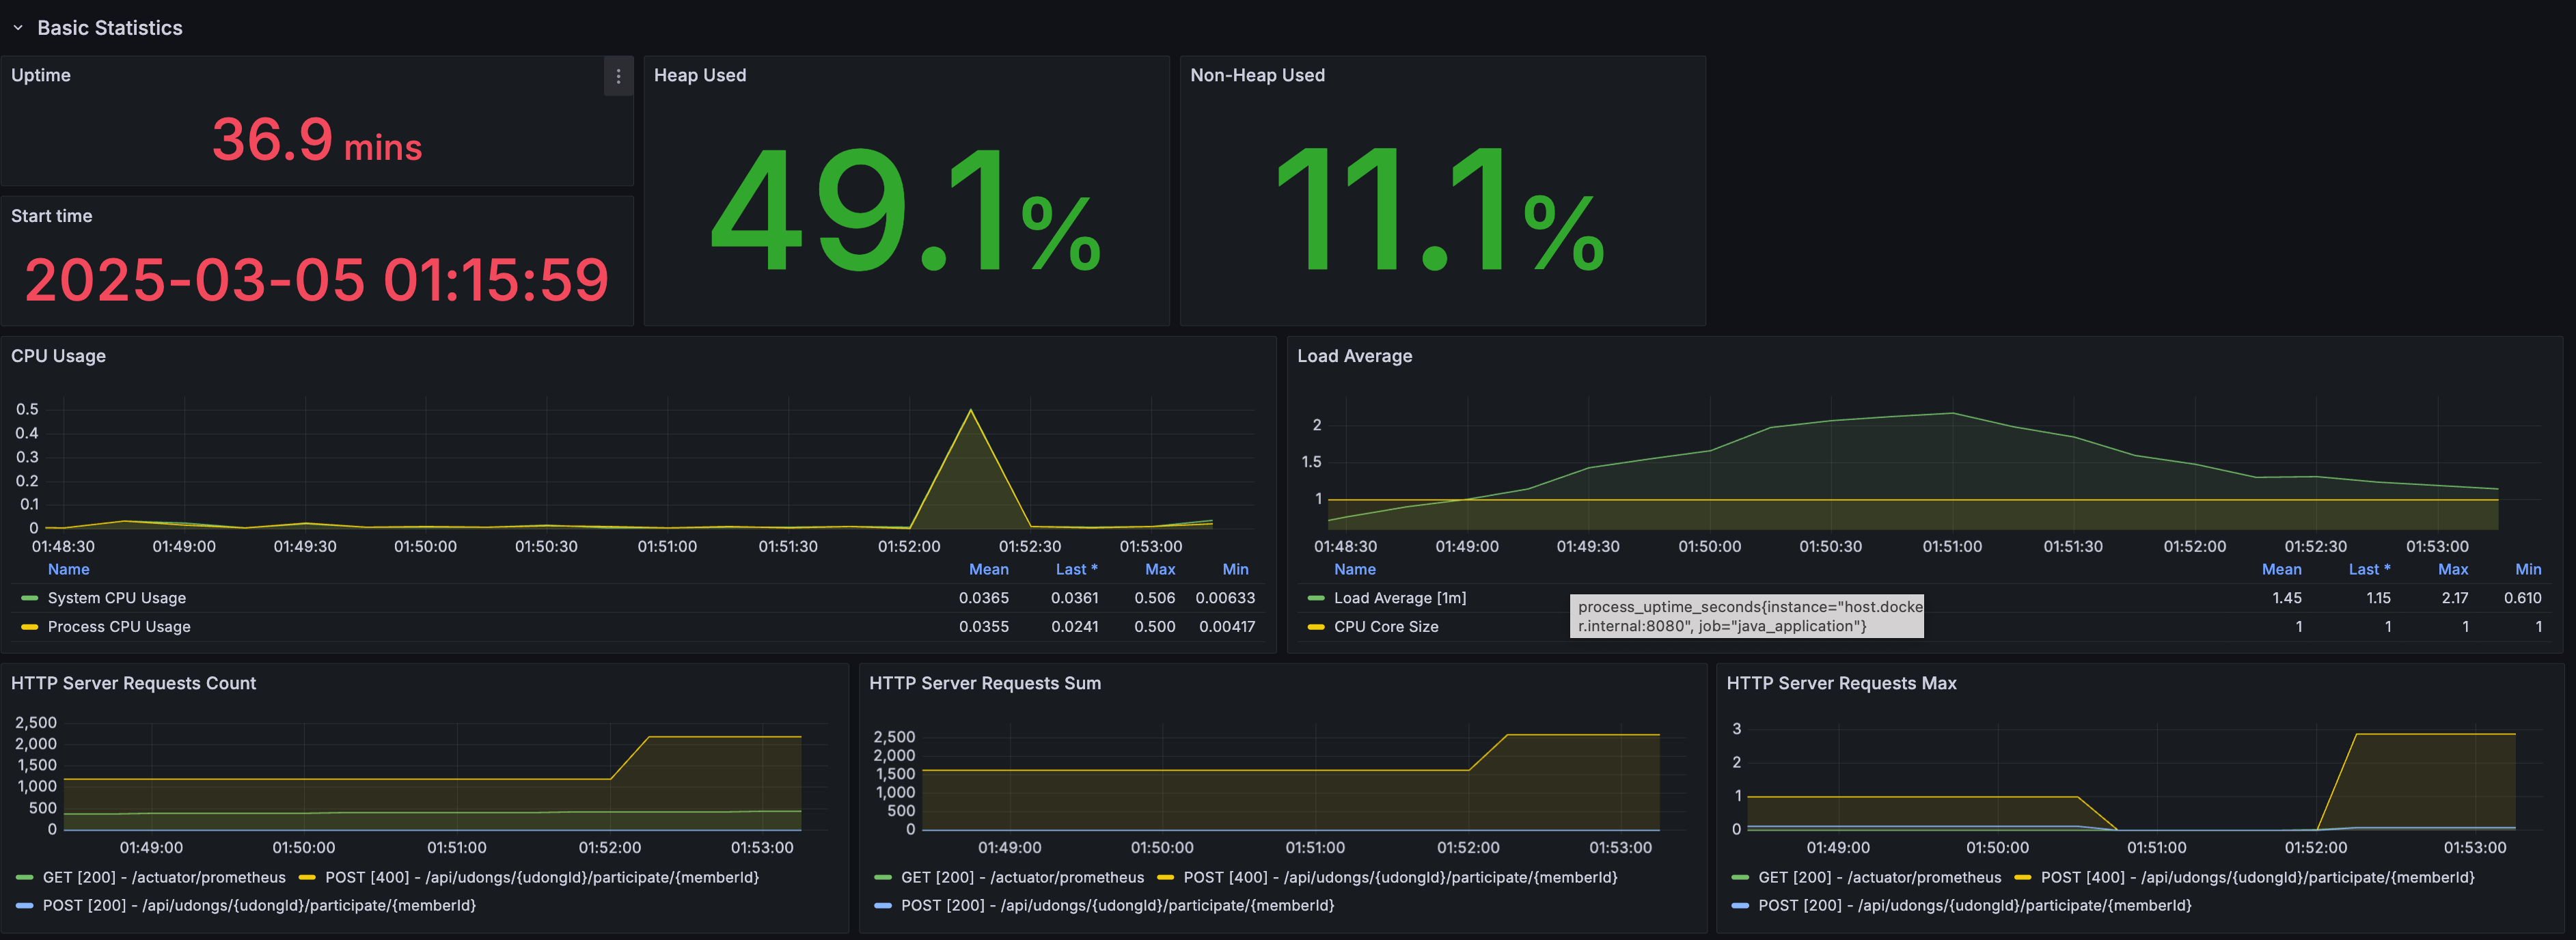Screen dimensions: 2576x940
Task: Click Process CPU Usage yellow color swatch
Action: tap(30, 627)
